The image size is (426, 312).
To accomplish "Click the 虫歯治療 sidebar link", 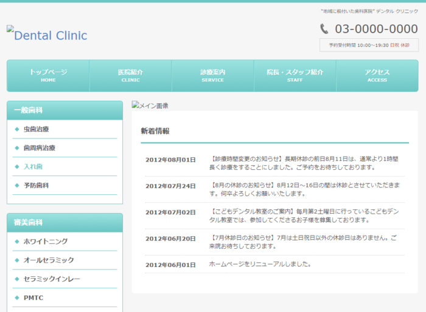I will pos(36,129).
